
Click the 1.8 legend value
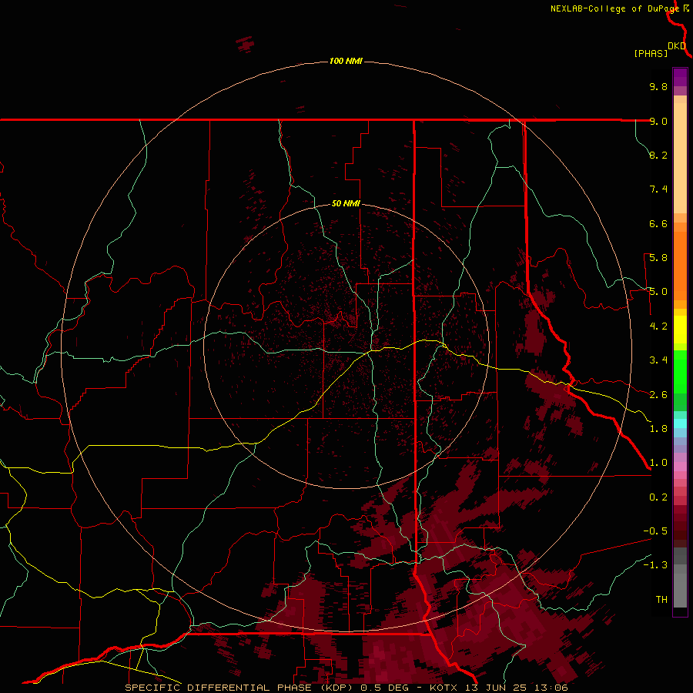tap(658, 429)
